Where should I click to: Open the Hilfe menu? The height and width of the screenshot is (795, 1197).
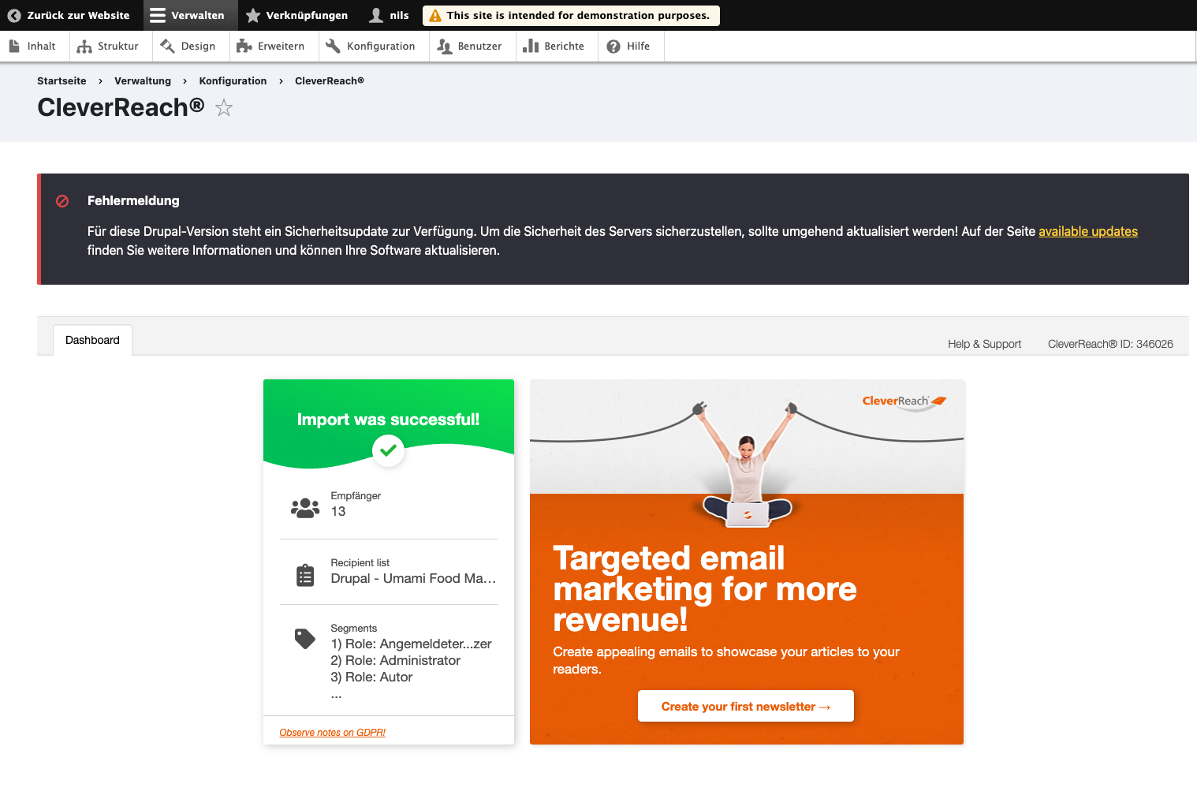[632, 47]
